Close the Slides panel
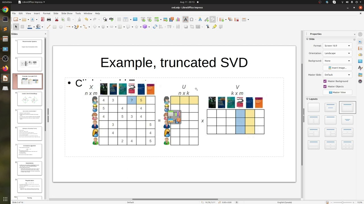Screen dimensions: 364x204 pos(45,34)
